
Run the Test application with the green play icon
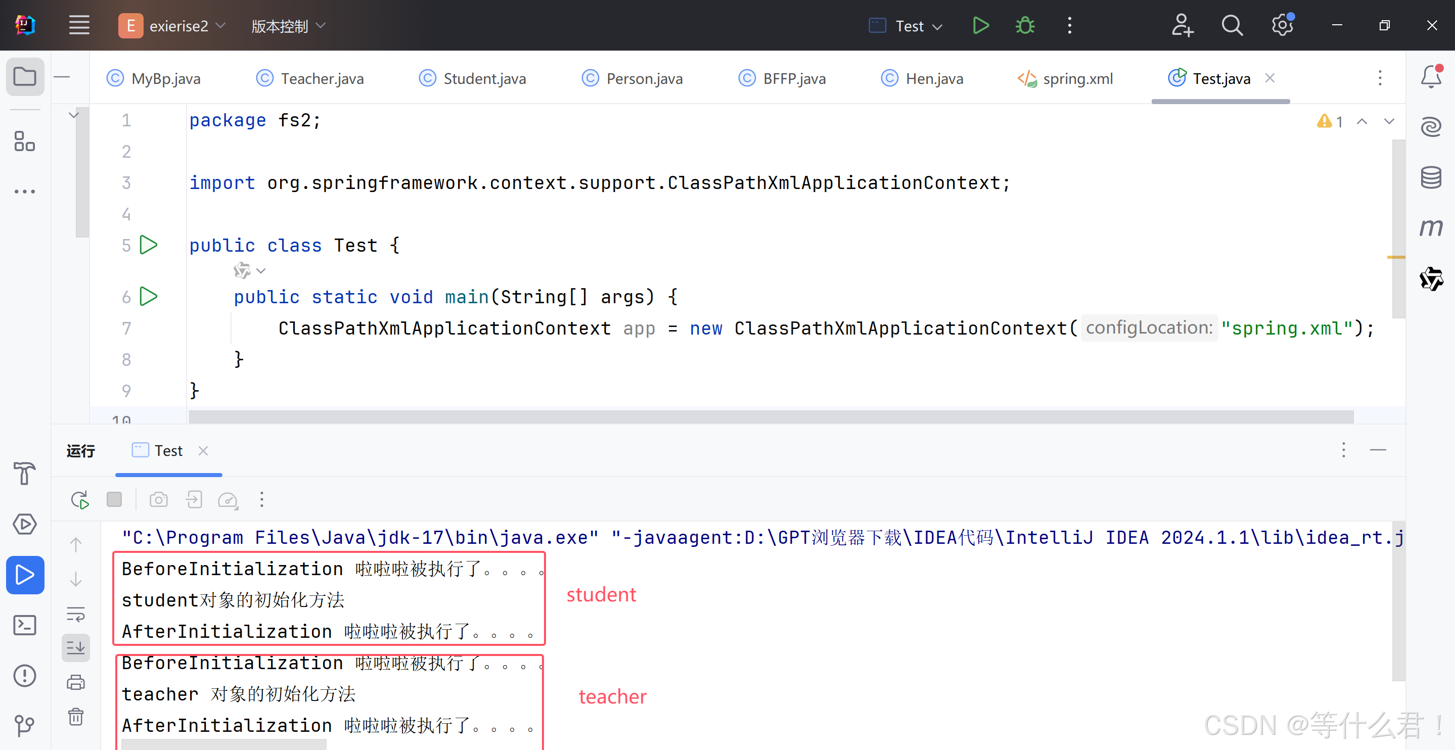(x=981, y=25)
